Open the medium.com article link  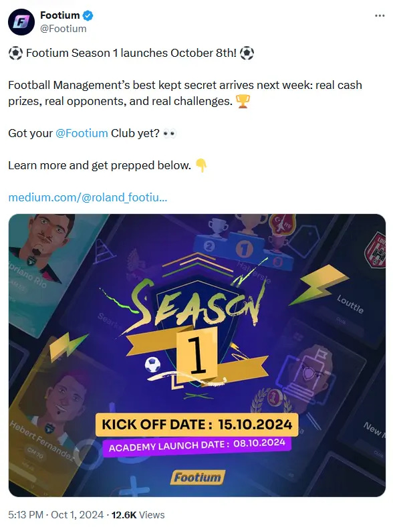[x=88, y=197]
